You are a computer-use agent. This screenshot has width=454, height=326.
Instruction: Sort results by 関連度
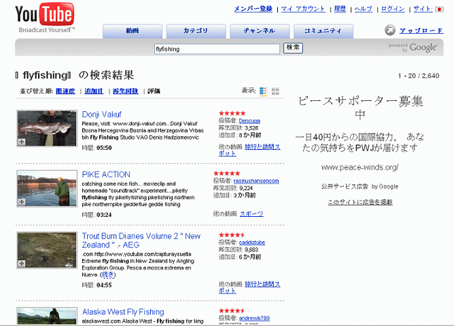pos(65,91)
